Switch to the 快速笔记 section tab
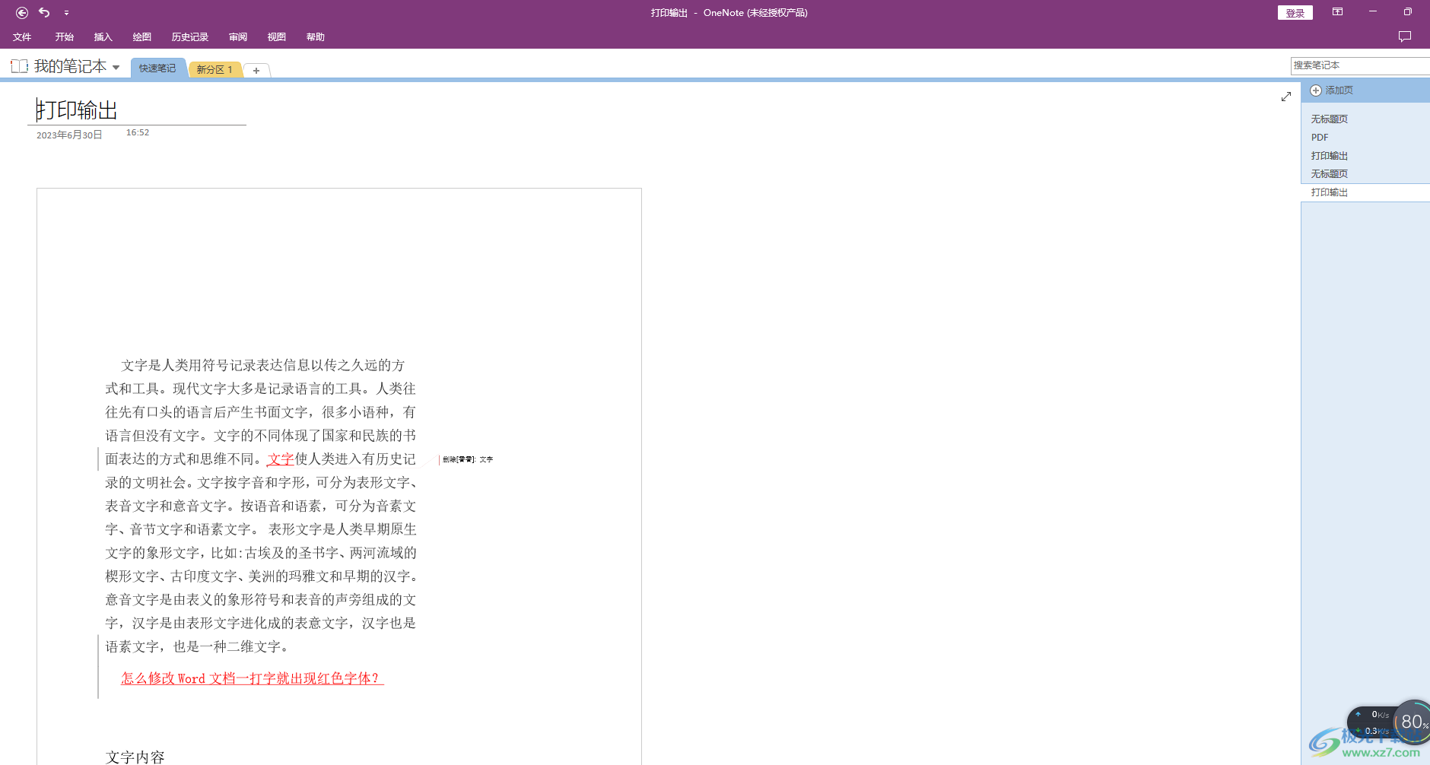The image size is (1430, 765). (x=157, y=68)
